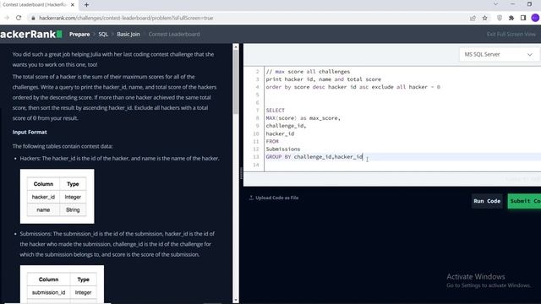Click the FROM keyword in the editor
The image size is (541, 304).
pyautogui.click(x=272, y=141)
